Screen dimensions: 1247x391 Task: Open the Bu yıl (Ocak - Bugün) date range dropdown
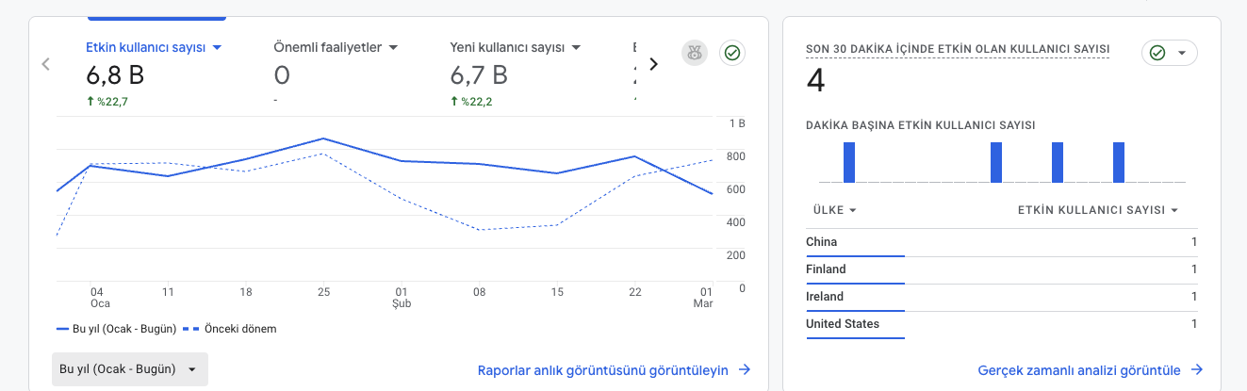(x=130, y=369)
